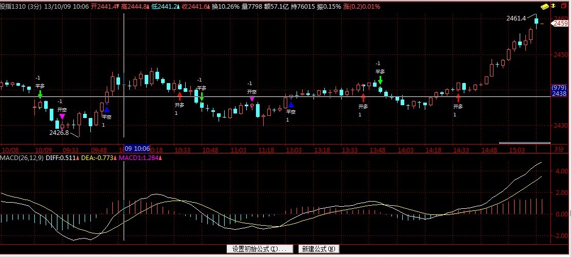Click the 涨(0.2)0.01% change value
The height and width of the screenshot is (257, 571).
[x=362, y=7]
